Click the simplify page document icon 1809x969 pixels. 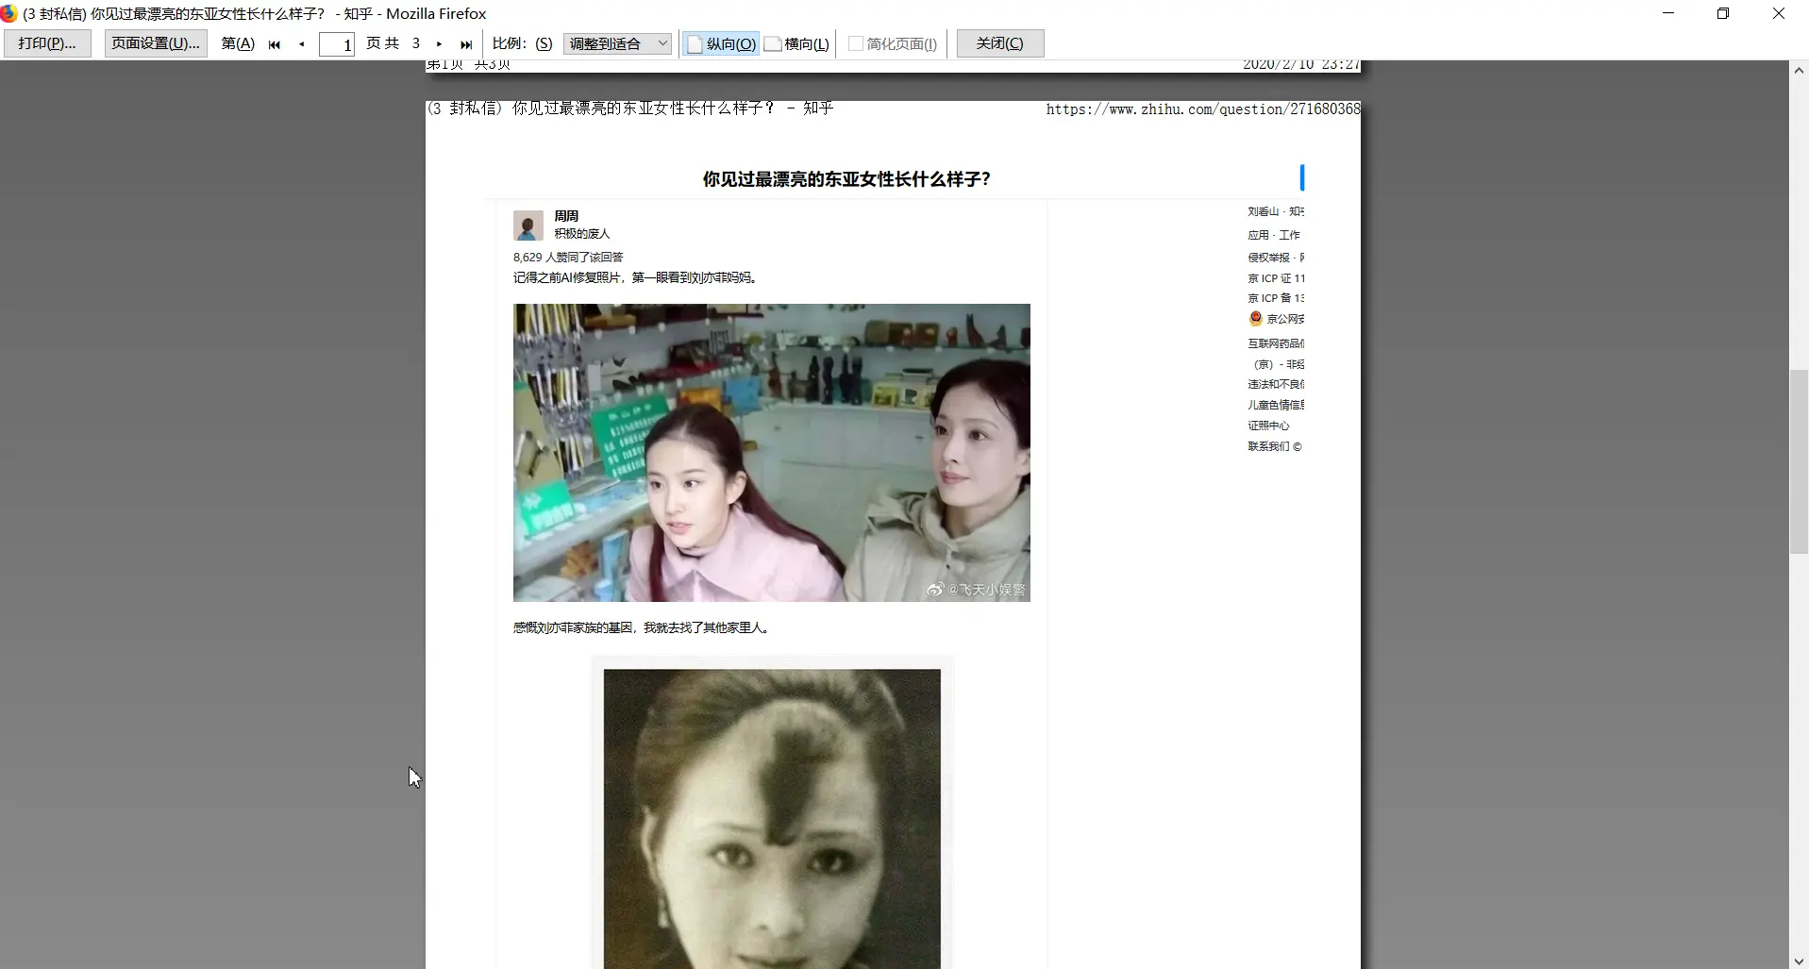(854, 43)
